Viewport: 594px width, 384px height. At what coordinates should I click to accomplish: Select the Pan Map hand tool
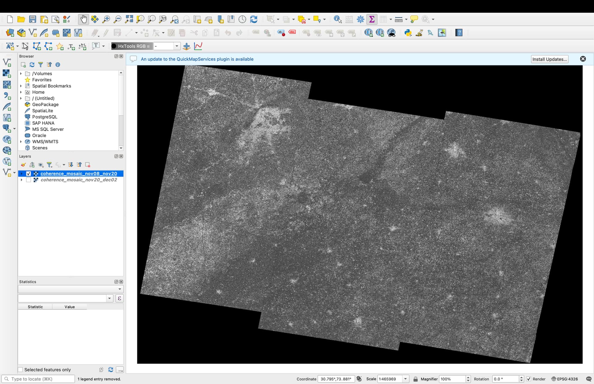[83, 19]
